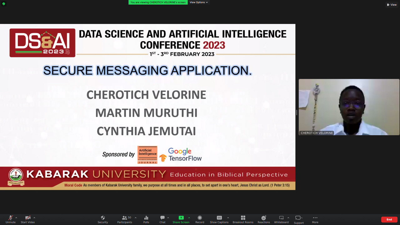The image size is (400, 225).
Task: Open the More options menu
Action: pyautogui.click(x=315, y=219)
